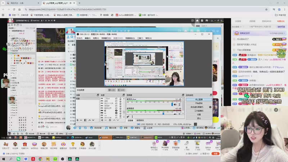This screenshot has height=162, width=288.
Task: Open scene filters icon in Scenes dock
Action: [85, 120]
